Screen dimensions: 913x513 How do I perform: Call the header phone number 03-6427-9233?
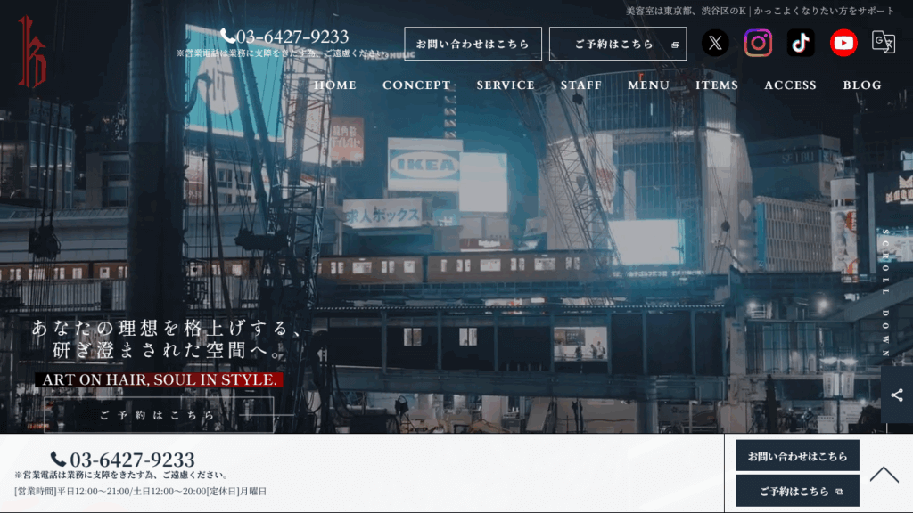click(285, 37)
